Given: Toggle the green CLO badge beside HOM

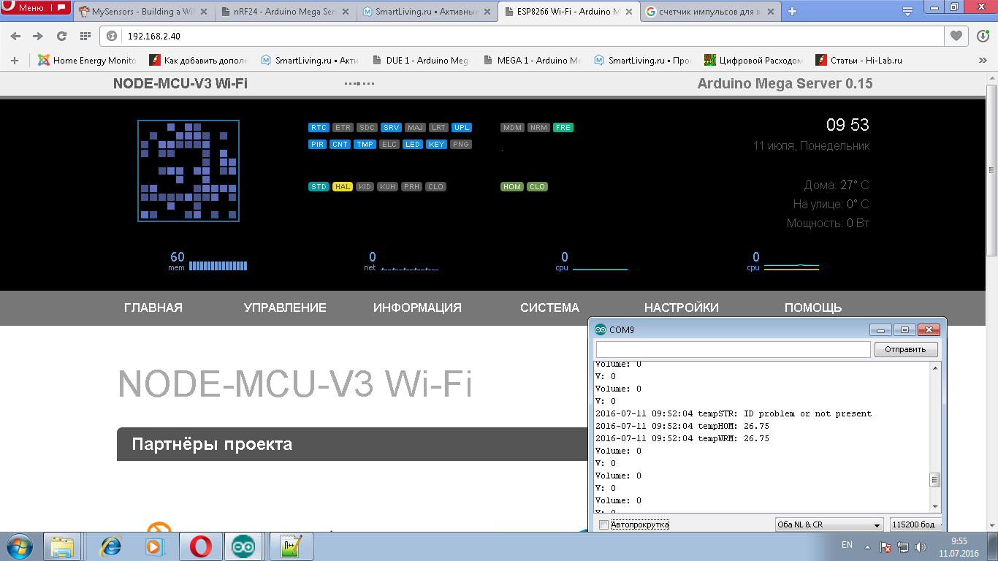Looking at the screenshot, I should click(537, 186).
